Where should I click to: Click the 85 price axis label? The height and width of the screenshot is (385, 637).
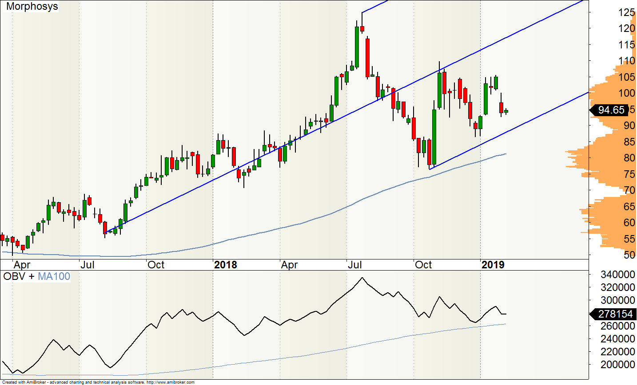click(x=629, y=142)
